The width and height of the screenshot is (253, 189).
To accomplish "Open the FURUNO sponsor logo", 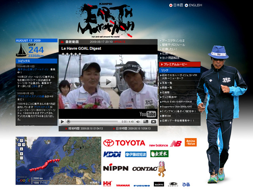I will [142, 185].
